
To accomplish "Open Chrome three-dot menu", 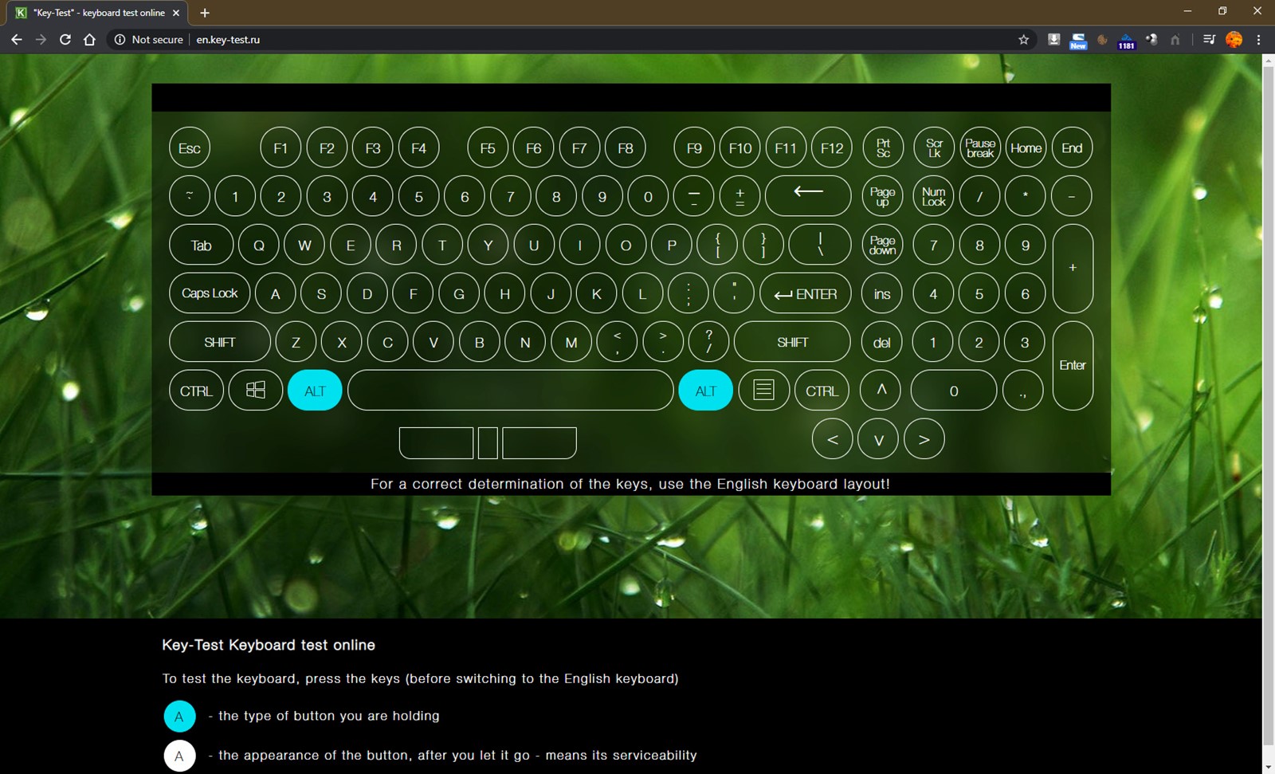I will pos(1259,39).
